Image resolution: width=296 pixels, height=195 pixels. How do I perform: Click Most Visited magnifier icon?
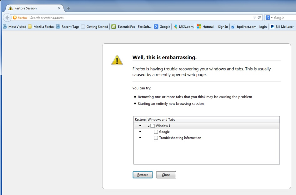[x=5, y=26]
